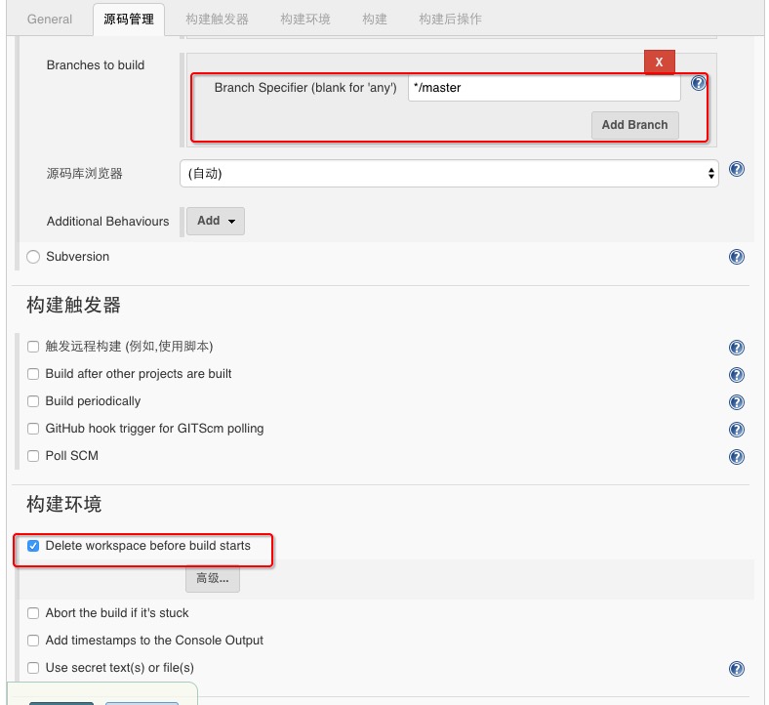Enable Add timestamps to the Console Output
This screenshot has height=705, width=769.
tap(33, 641)
